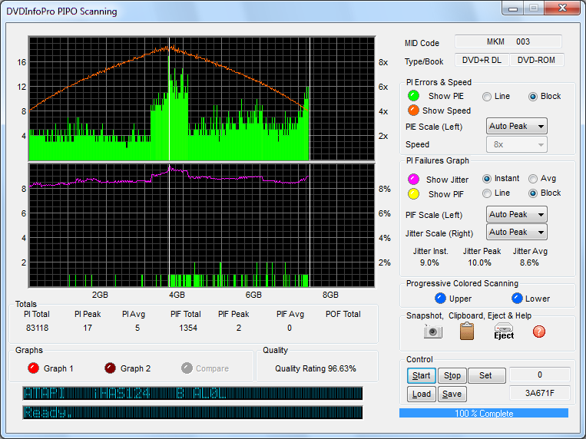Click the field showing 3A671F
This screenshot has width=586, height=439.
click(540, 393)
